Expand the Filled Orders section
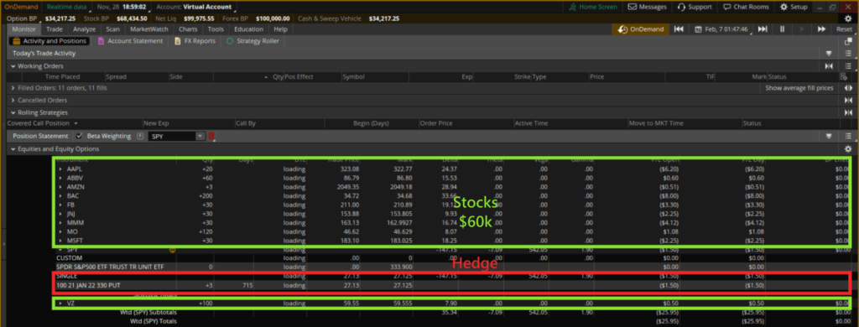 (x=13, y=88)
